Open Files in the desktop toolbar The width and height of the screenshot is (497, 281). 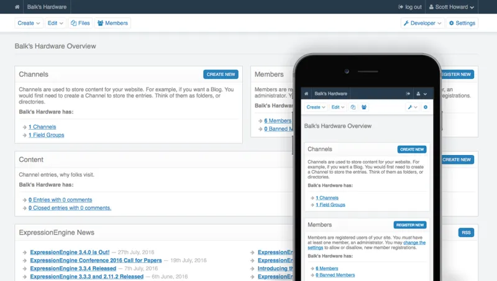pos(81,23)
